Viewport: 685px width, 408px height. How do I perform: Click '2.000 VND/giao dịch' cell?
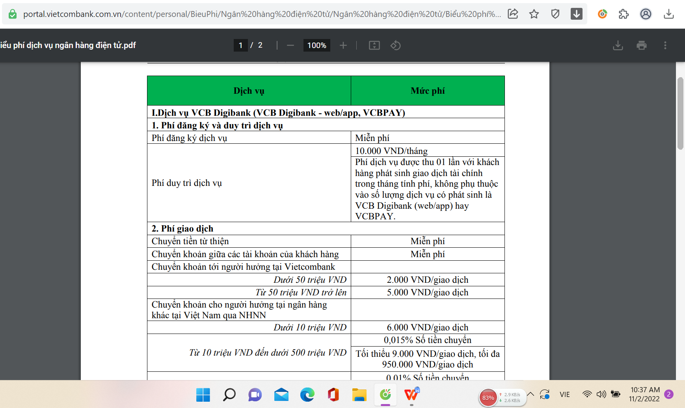click(x=428, y=280)
